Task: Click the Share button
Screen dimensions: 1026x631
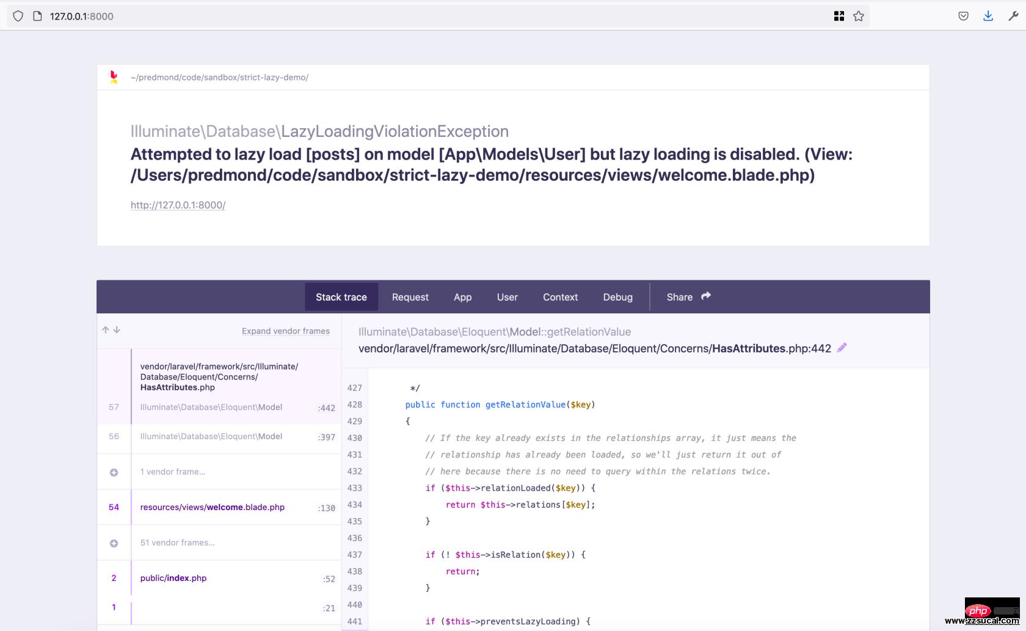Action: (x=688, y=297)
